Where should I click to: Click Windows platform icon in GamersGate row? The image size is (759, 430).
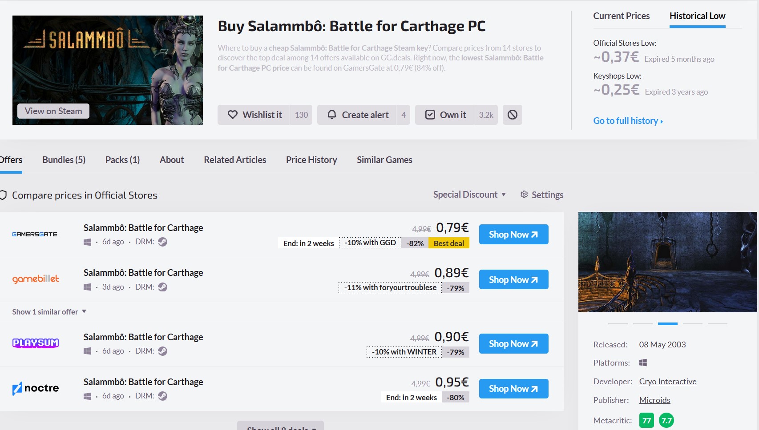(x=87, y=242)
